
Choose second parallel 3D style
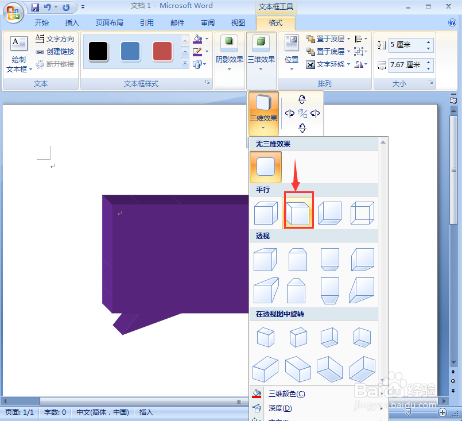pyautogui.click(x=298, y=213)
